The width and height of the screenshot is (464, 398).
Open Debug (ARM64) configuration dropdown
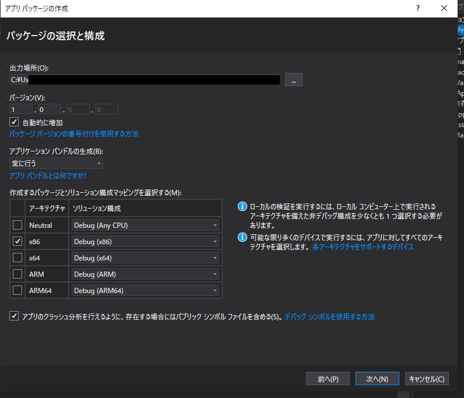145,290
